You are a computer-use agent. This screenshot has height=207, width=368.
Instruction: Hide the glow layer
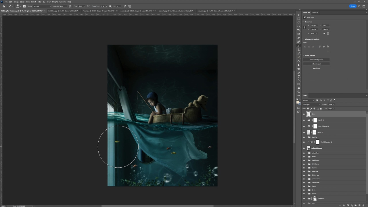pos(304,114)
